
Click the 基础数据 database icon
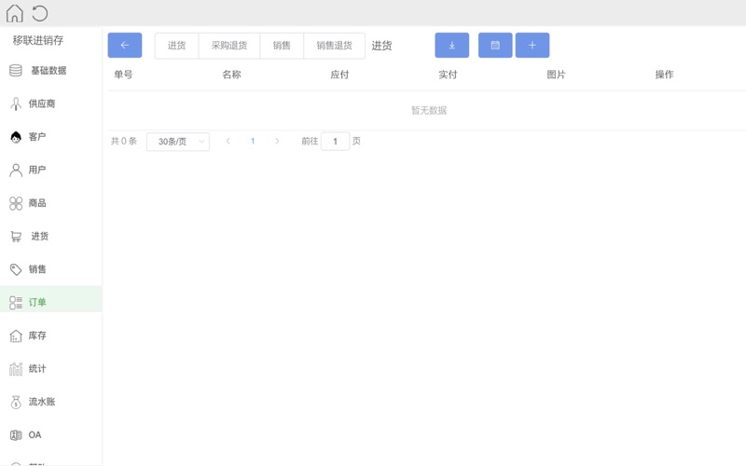pyautogui.click(x=16, y=71)
